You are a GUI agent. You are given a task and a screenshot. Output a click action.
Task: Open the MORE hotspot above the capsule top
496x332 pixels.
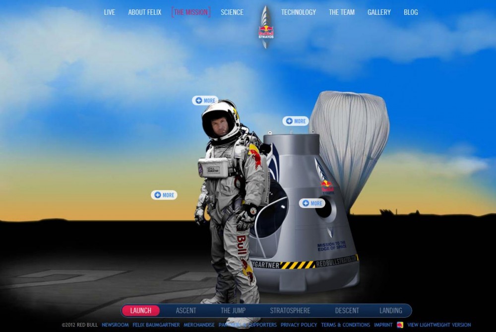click(296, 121)
